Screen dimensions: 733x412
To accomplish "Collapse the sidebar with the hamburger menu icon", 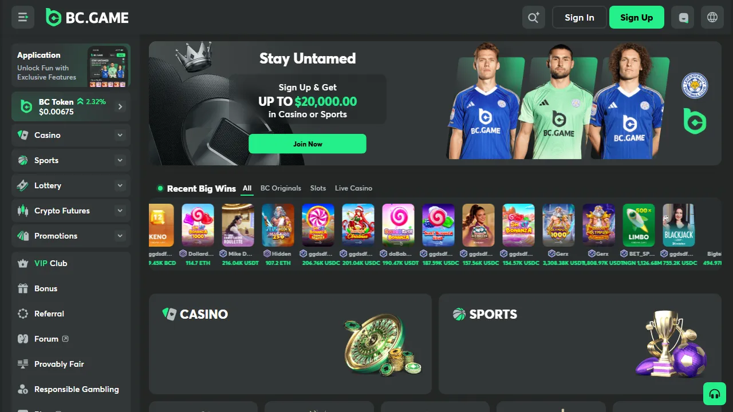I will pyautogui.click(x=23, y=18).
